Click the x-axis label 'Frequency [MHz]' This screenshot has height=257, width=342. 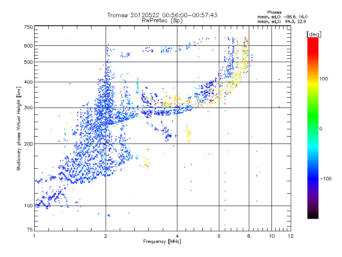[x=162, y=242]
